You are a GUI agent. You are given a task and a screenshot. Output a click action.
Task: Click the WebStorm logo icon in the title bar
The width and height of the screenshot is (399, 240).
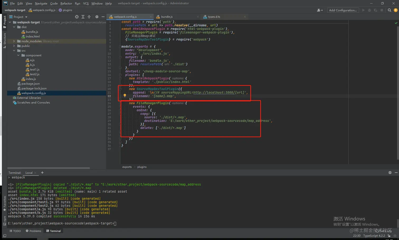coord(6,3)
